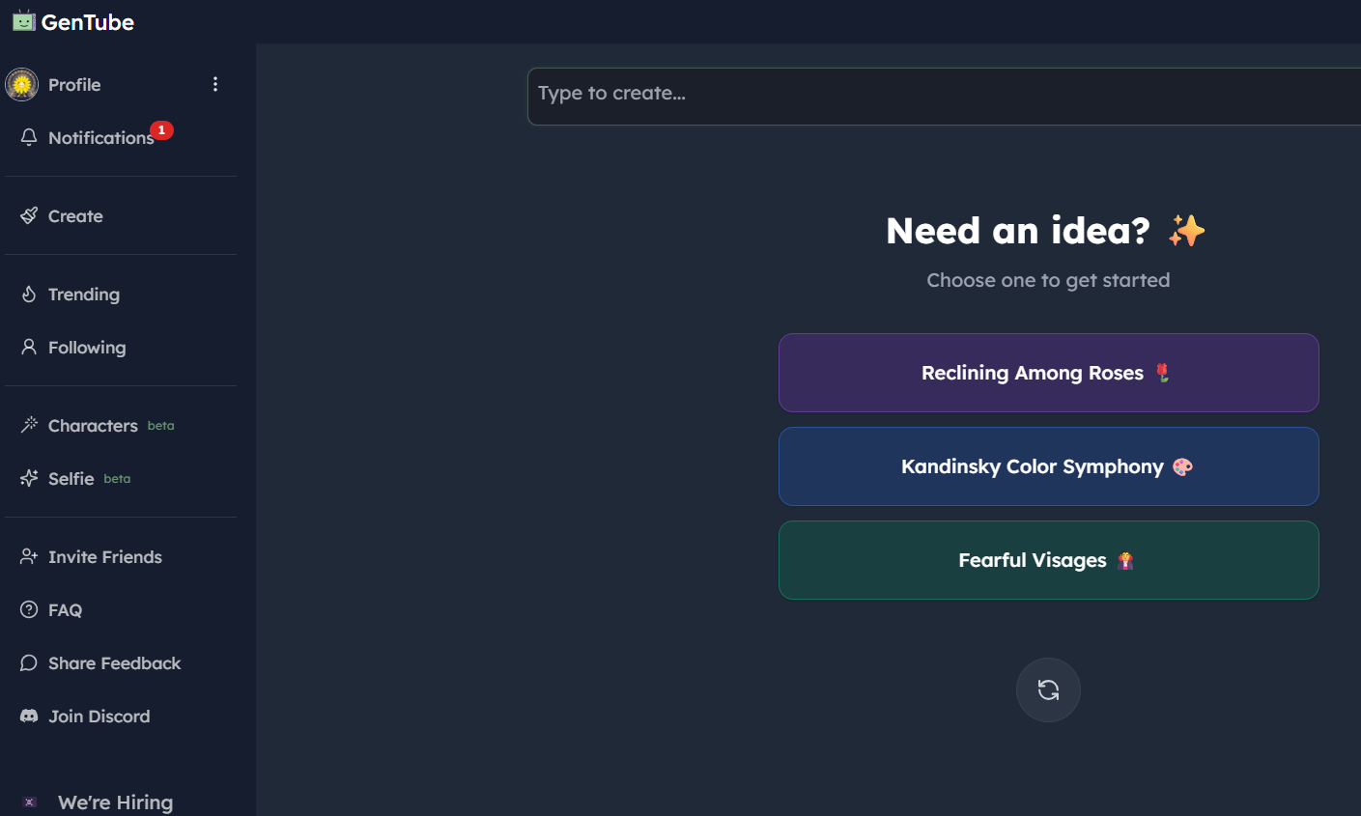The width and height of the screenshot is (1361, 816).
Task: Open the three-dot menu beside Profile
Action: (215, 85)
